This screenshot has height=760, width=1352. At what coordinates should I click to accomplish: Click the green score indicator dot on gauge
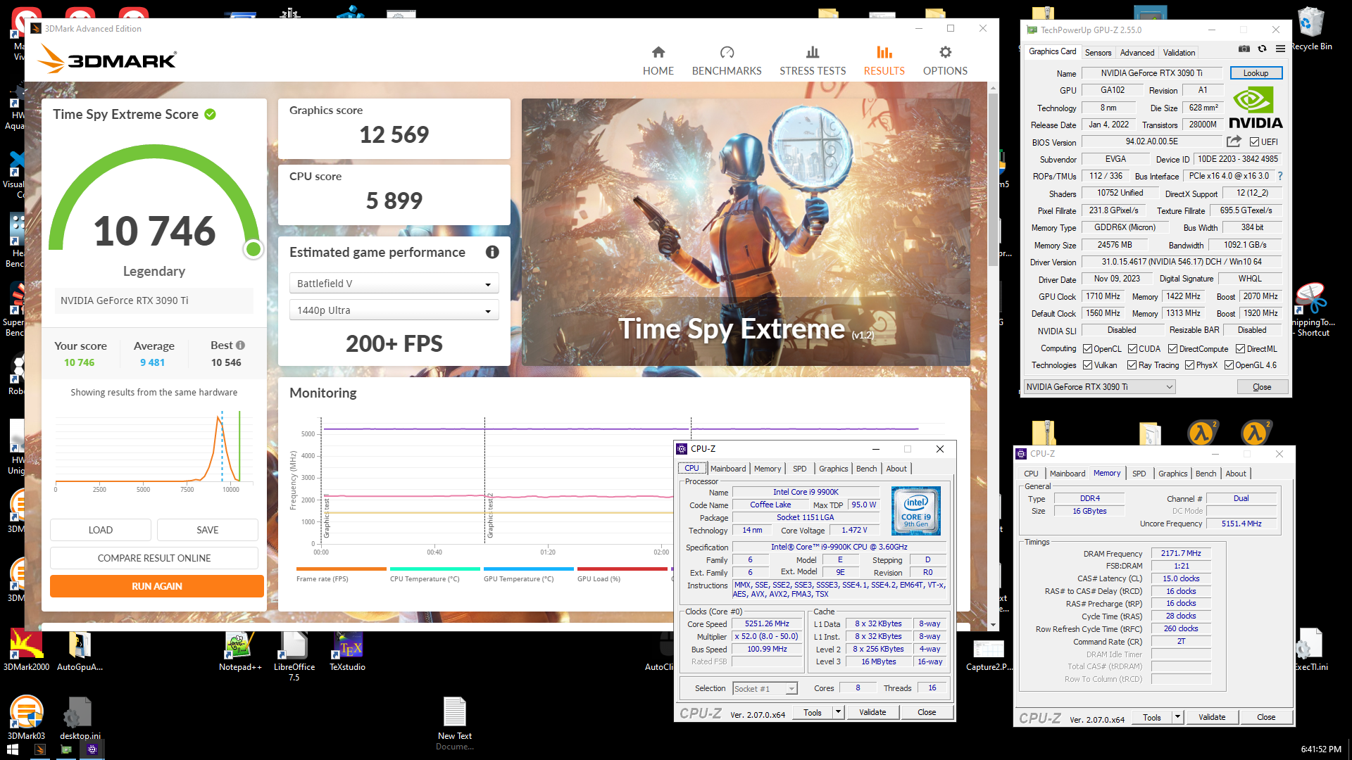254,248
